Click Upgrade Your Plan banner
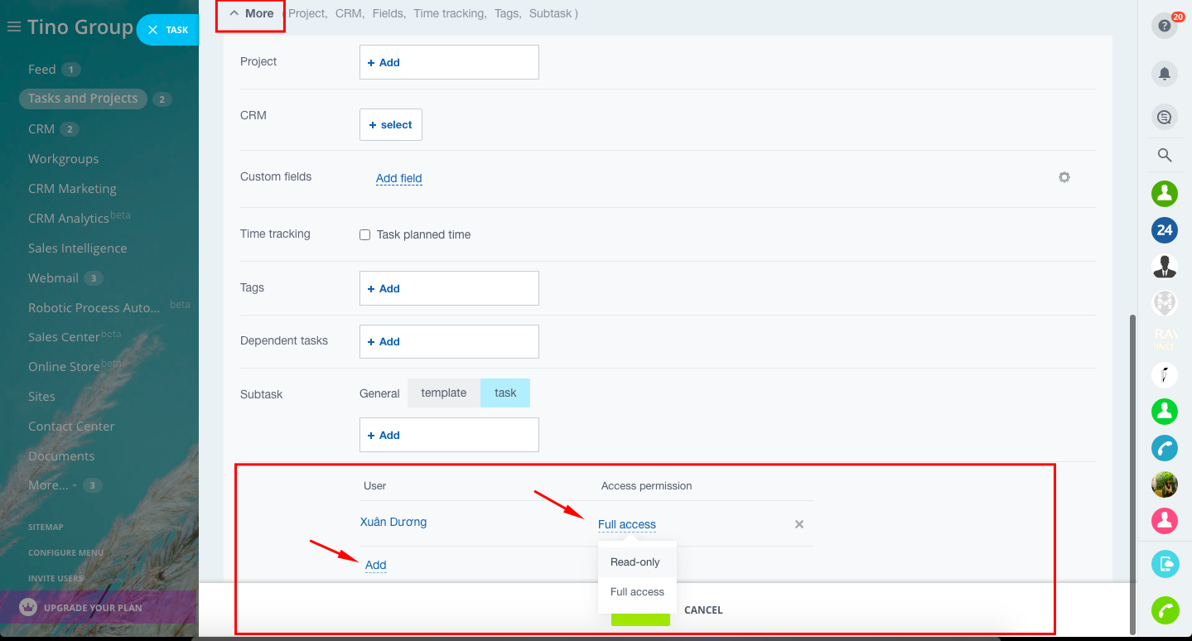 coord(98,608)
